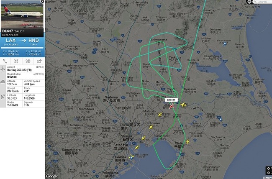Select the yellow plane over Ichikawa
272x179 pixels.
(151, 127)
